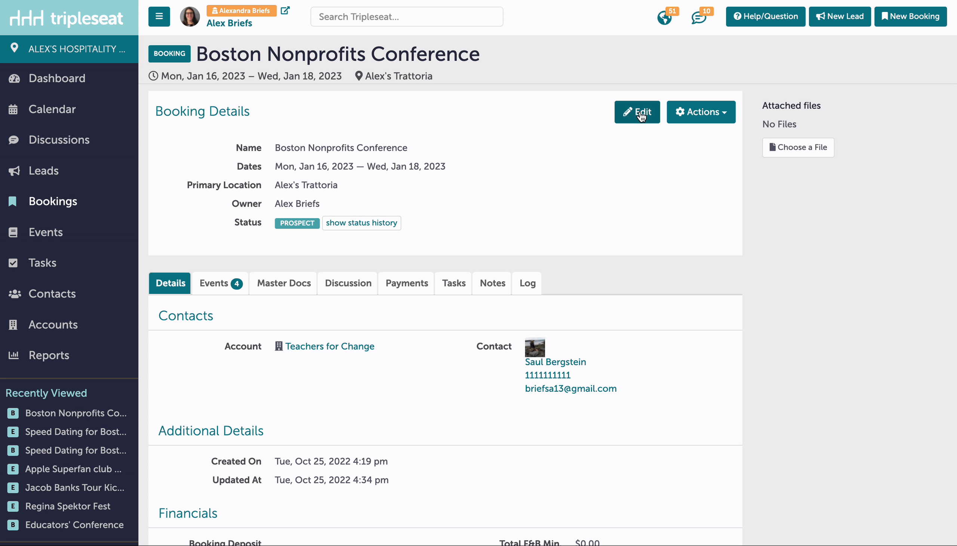Open recently viewed Educators' Conference
The width and height of the screenshot is (957, 546).
coord(74,525)
